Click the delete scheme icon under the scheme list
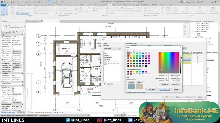 112,84
